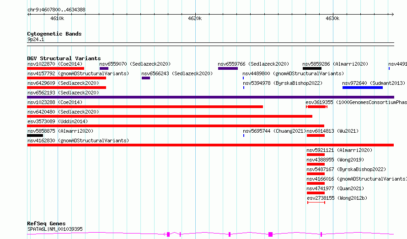Click the red bar under nsv5487167

click(316, 174)
